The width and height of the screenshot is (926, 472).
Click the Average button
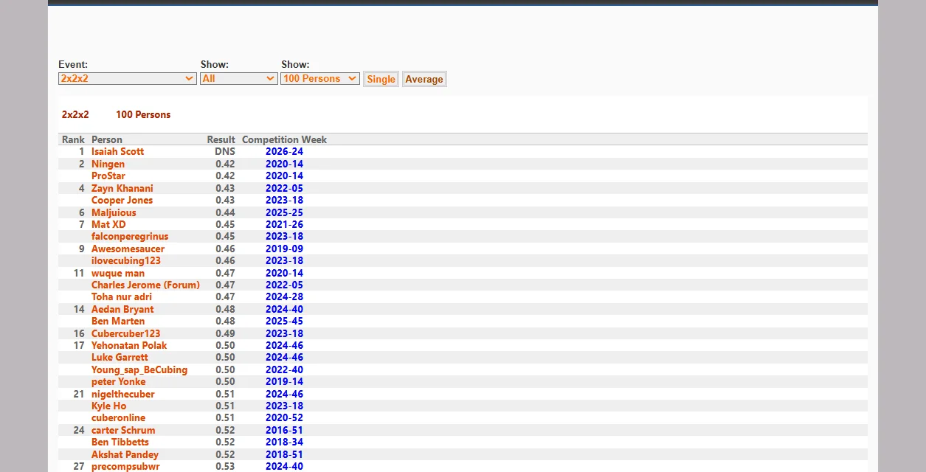424,79
